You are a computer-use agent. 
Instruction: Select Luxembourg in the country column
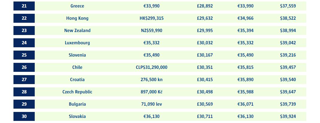tap(77, 43)
